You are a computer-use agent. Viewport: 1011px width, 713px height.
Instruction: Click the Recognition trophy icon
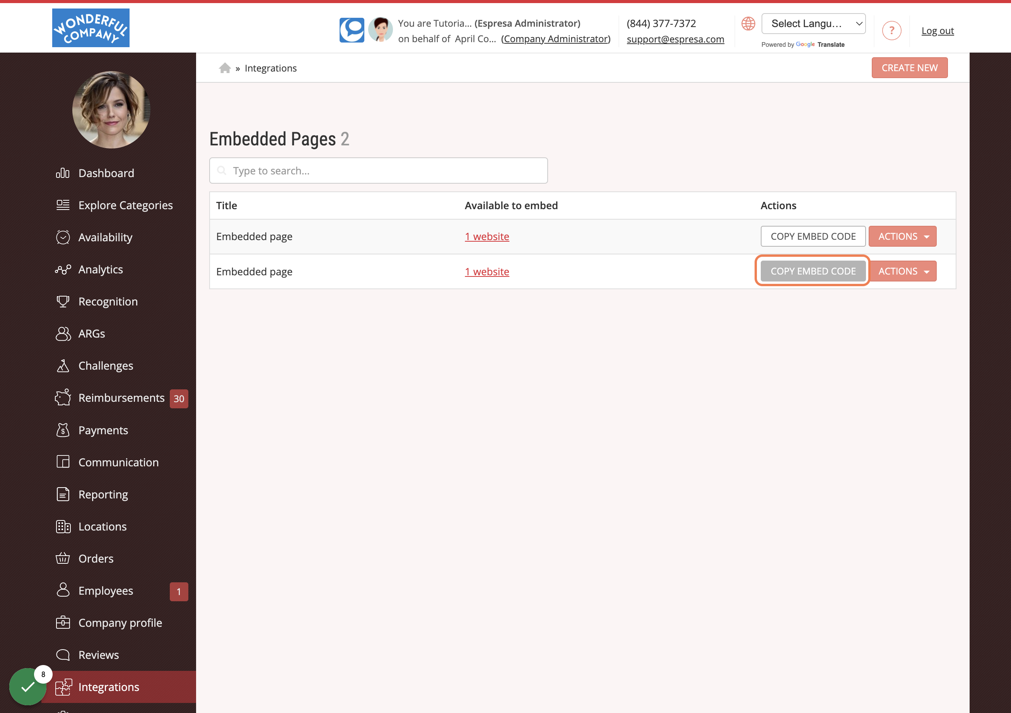(63, 302)
